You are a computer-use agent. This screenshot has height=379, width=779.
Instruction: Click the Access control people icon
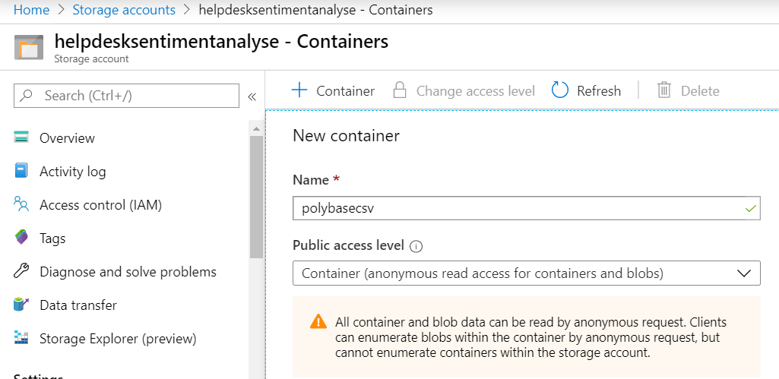click(21, 204)
